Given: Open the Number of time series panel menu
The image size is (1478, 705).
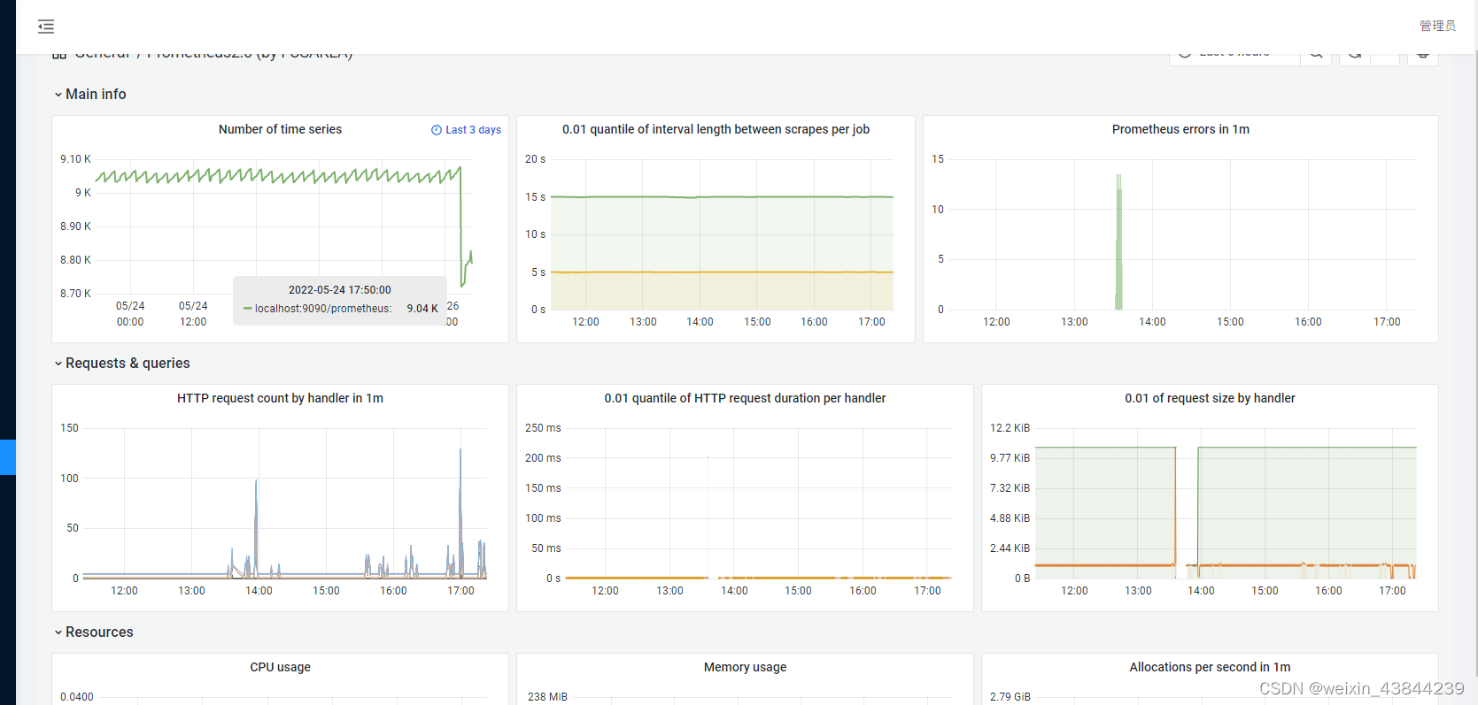Looking at the screenshot, I should click(280, 129).
